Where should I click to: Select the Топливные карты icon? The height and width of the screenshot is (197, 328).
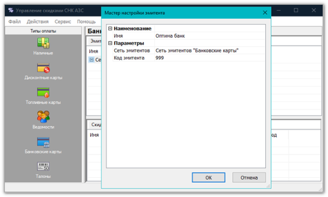(x=43, y=93)
